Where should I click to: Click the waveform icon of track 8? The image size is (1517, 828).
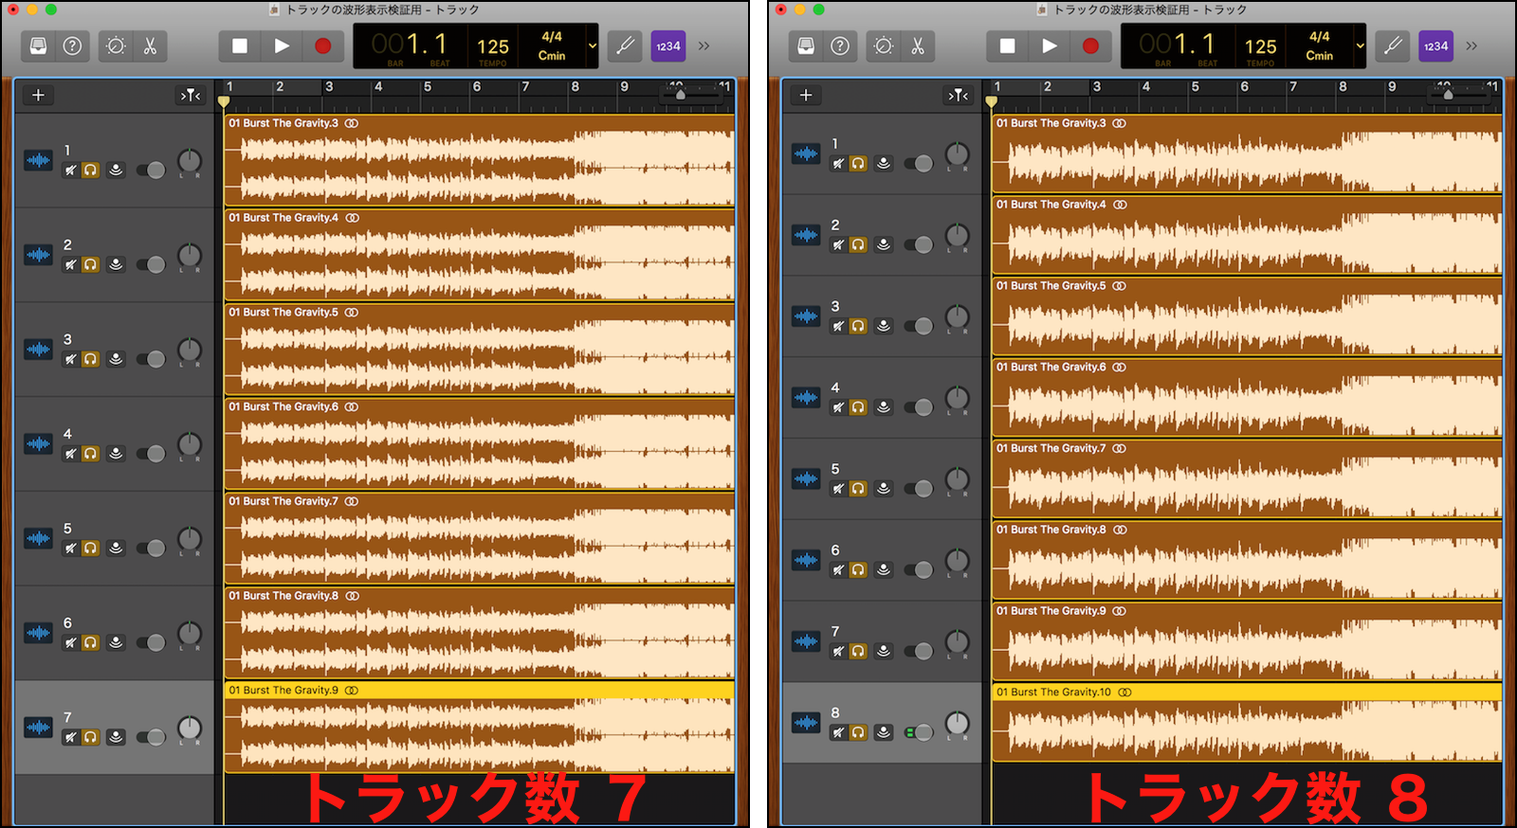pos(806,723)
